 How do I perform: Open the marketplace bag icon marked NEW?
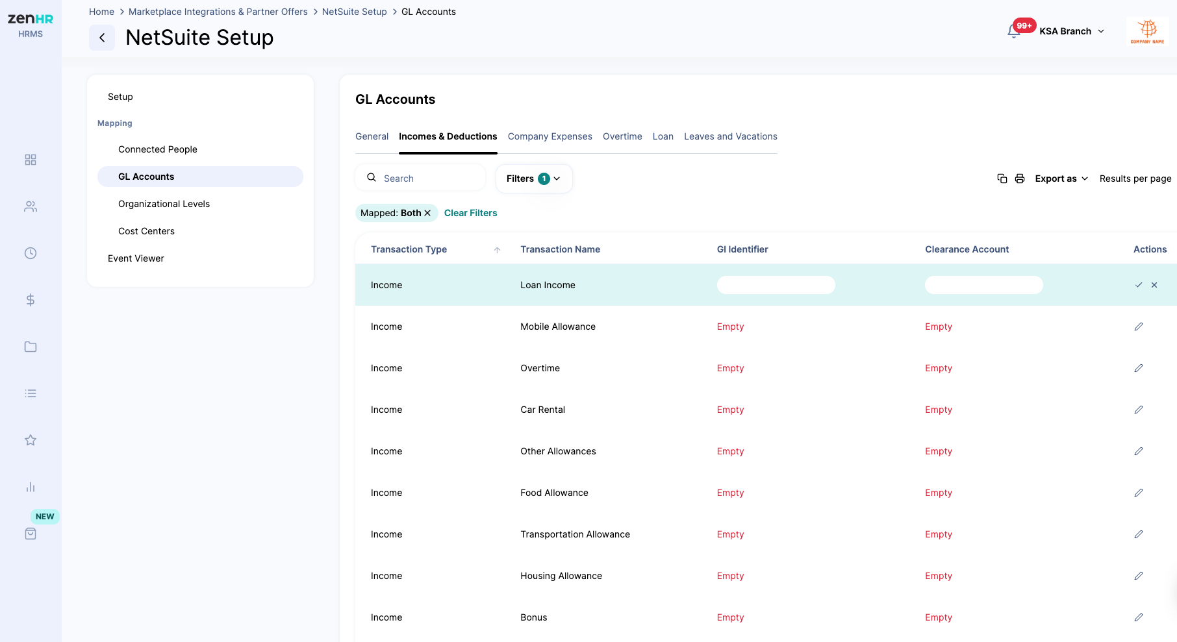coord(31,534)
